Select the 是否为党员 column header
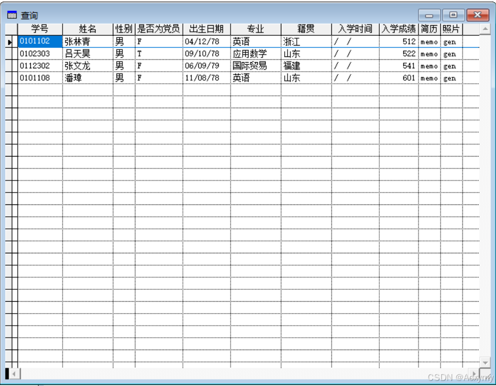This screenshot has width=496, height=386. coord(159,29)
